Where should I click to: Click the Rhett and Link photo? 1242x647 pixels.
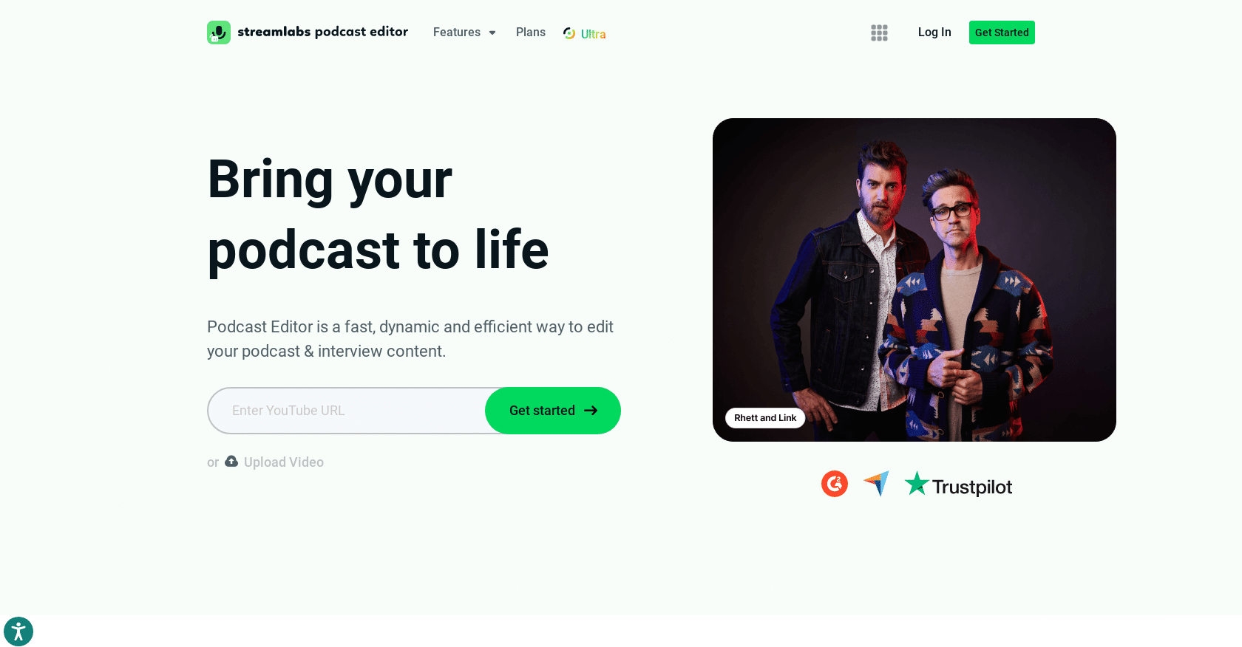(914, 280)
